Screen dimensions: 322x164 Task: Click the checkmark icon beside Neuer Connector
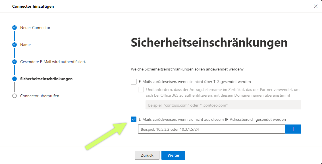tap(14, 28)
